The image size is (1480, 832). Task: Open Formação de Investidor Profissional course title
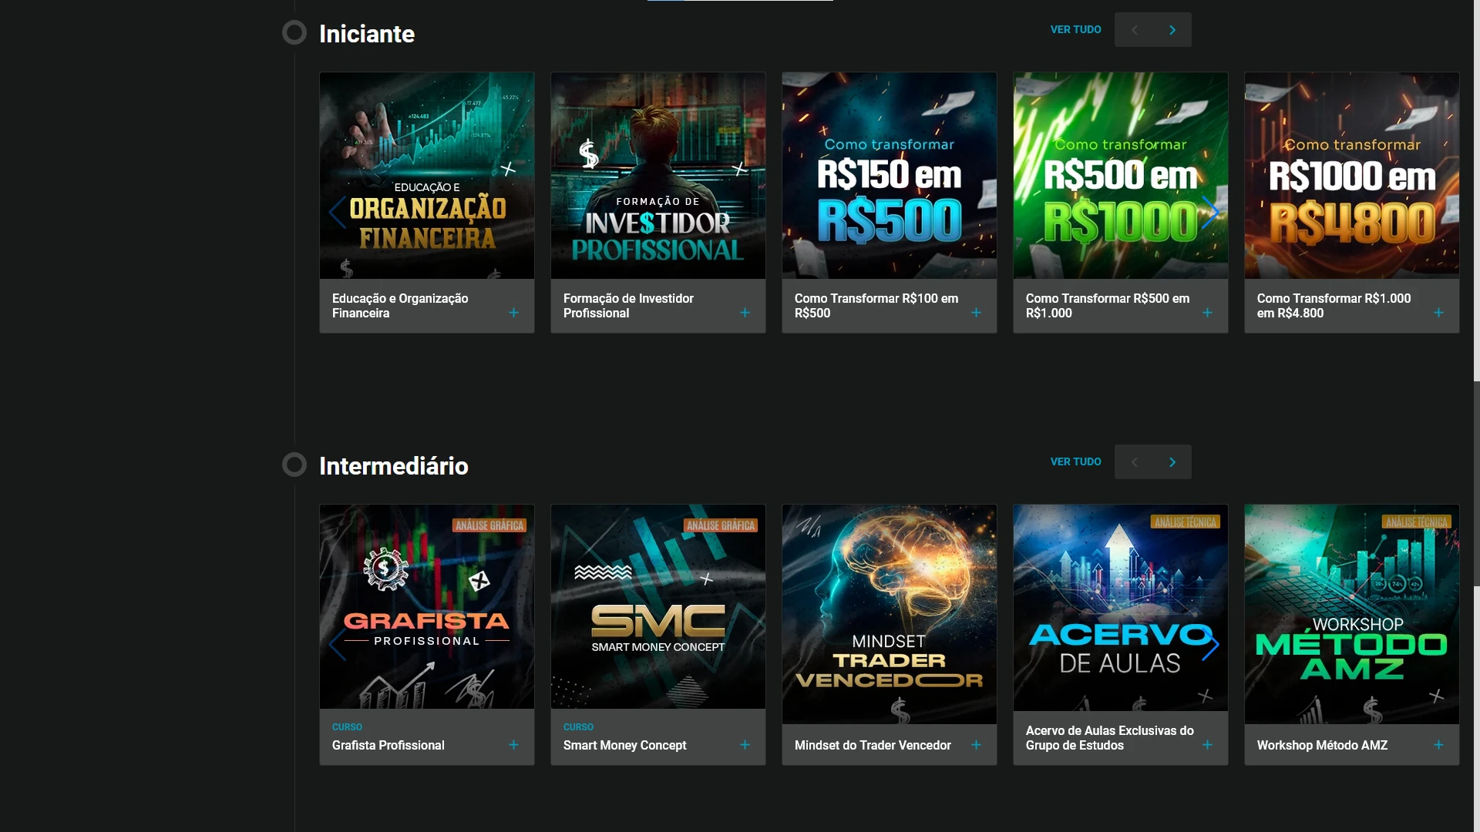coord(628,306)
